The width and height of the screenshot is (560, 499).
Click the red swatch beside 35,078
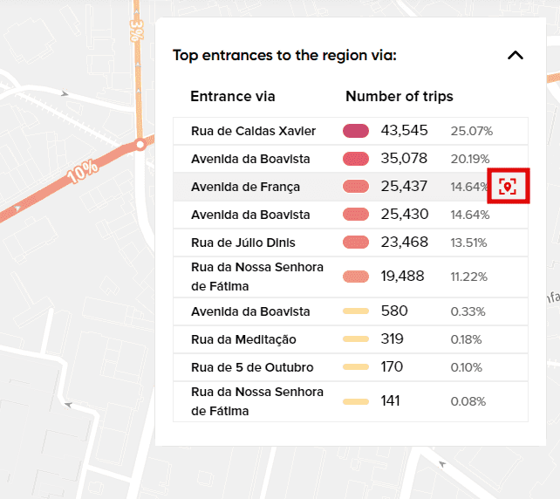pyautogui.click(x=356, y=159)
